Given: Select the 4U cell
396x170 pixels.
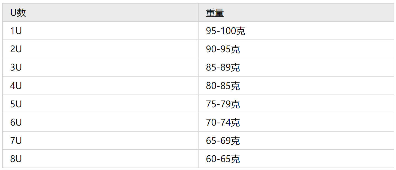Looking at the screenshot, I should click(100, 86).
